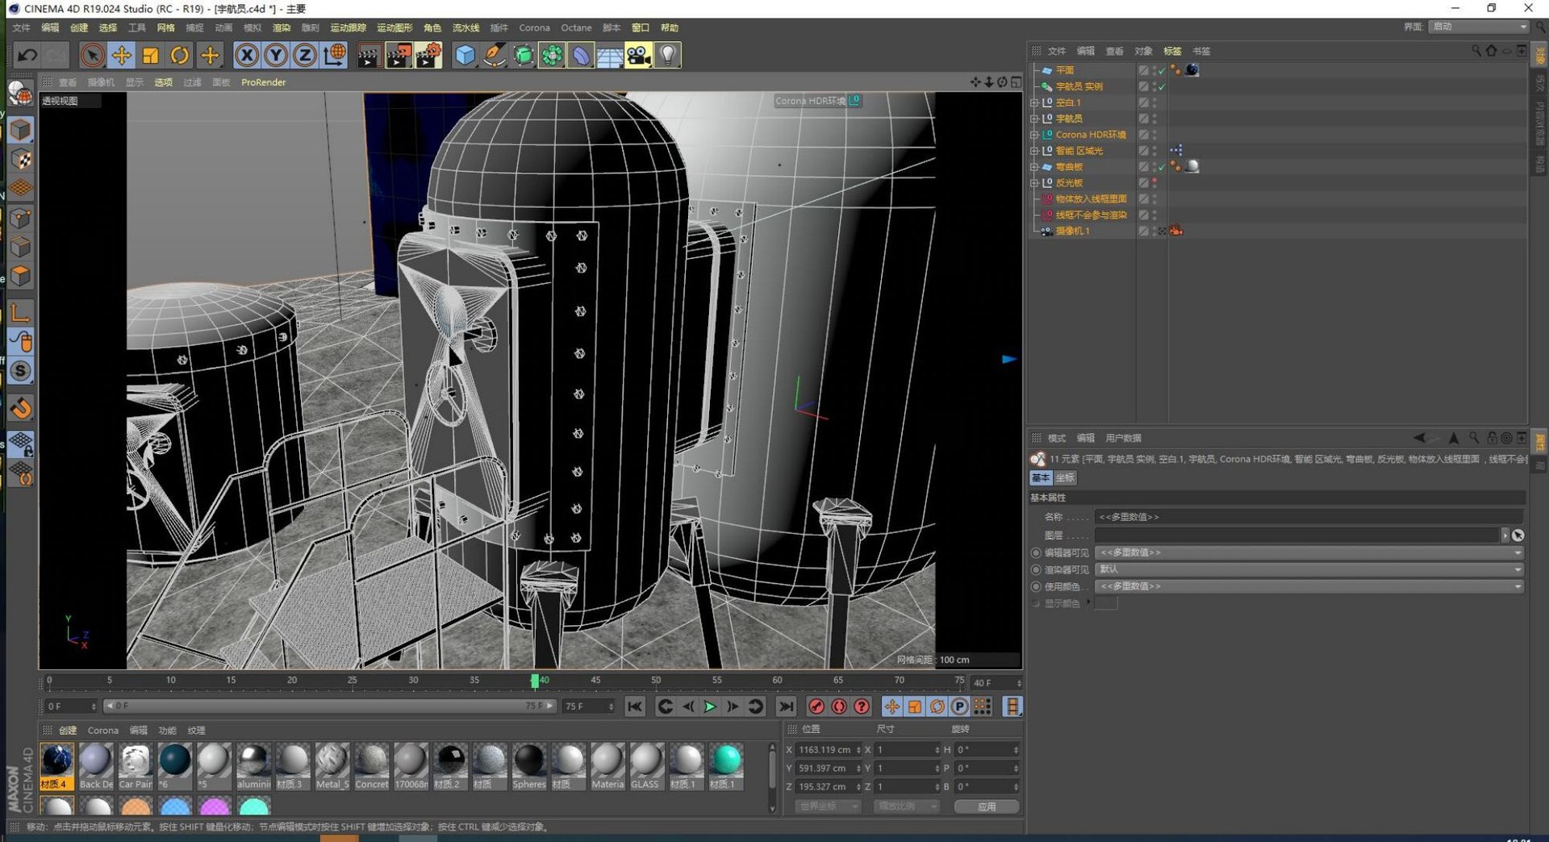Toggle parameter keyframe P button
The width and height of the screenshot is (1549, 842).
click(x=959, y=707)
